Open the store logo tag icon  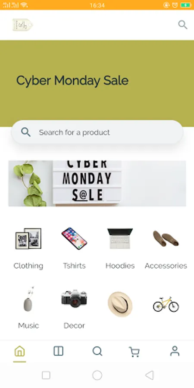pos(22,25)
